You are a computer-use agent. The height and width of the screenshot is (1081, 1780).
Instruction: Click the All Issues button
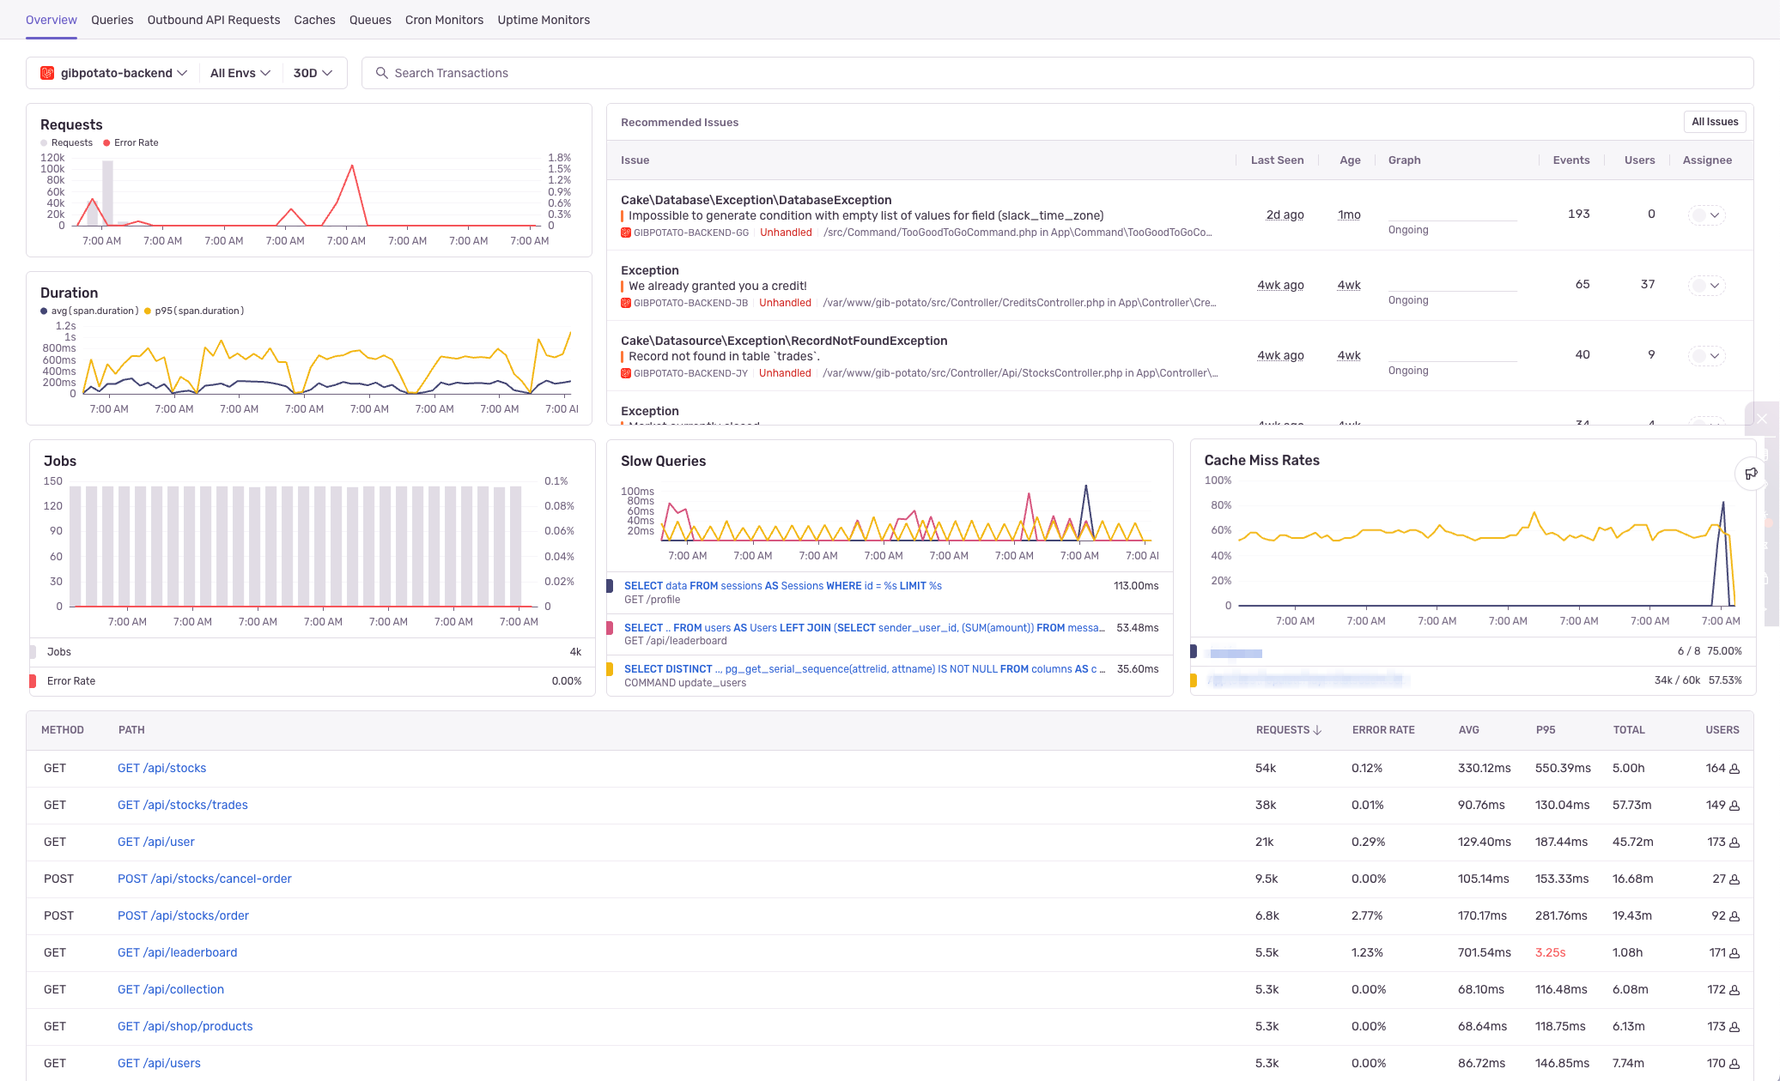pos(1714,122)
